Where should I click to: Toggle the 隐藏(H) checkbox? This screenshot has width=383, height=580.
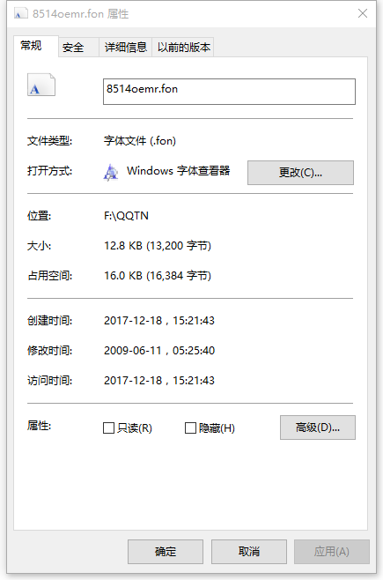coord(190,428)
